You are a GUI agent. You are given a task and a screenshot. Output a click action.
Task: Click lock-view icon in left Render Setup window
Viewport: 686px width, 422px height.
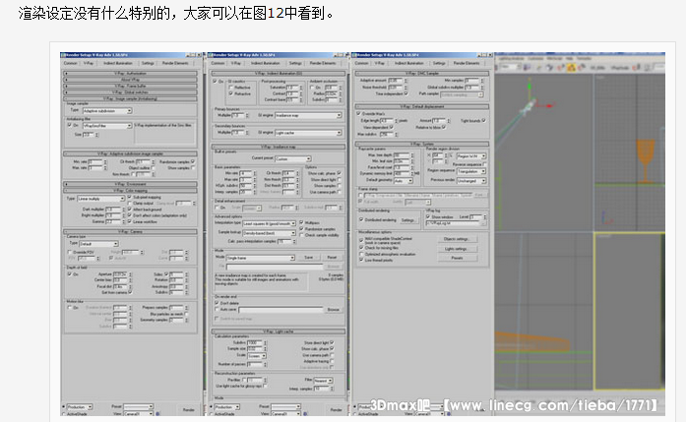[x=157, y=413]
